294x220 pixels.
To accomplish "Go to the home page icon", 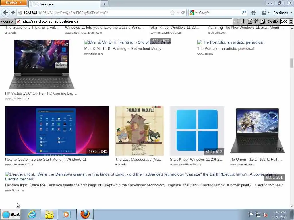I will coord(253,13).
